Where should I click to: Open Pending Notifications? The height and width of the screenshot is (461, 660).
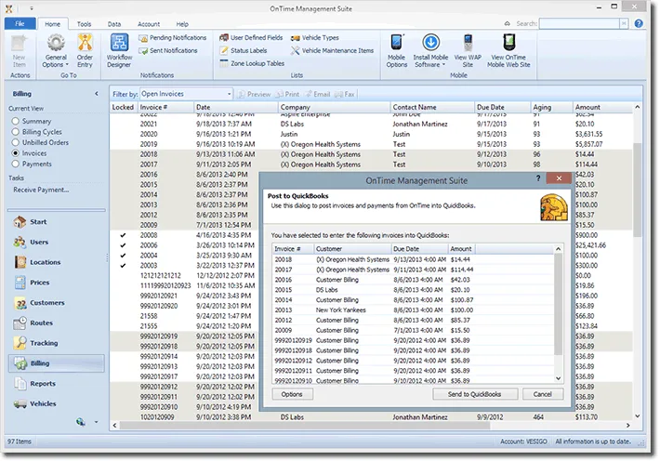pyautogui.click(x=173, y=38)
